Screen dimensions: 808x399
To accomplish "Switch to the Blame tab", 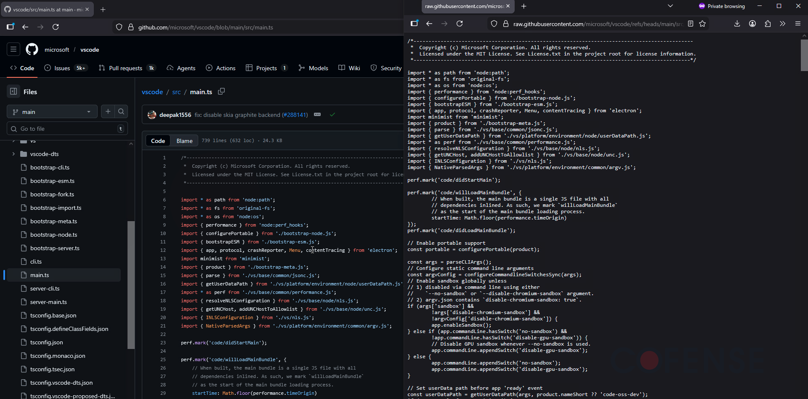I will point(184,140).
